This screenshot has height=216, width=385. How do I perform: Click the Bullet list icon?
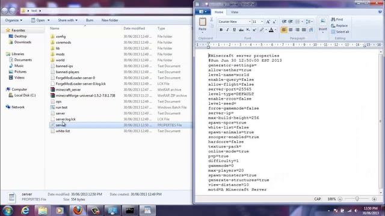coord(297,22)
